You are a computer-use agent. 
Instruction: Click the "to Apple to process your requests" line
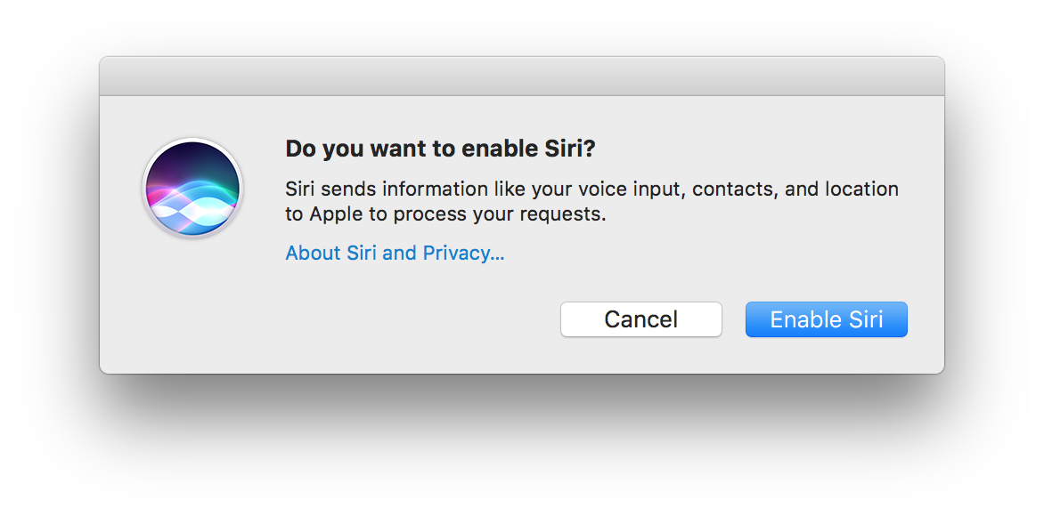point(445,214)
